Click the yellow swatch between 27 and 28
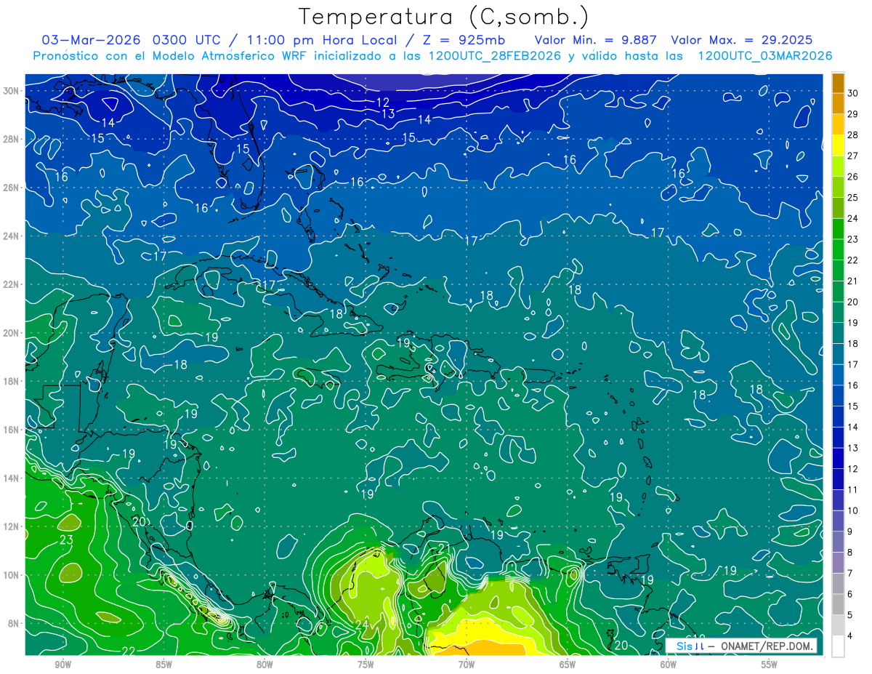The image size is (872, 674). click(x=838, y=145)
